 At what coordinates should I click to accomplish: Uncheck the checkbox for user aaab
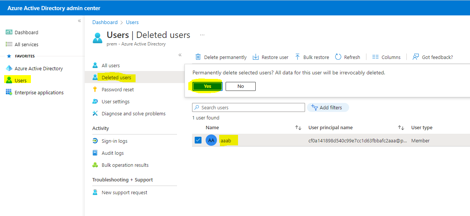click(x=198, y=140)
